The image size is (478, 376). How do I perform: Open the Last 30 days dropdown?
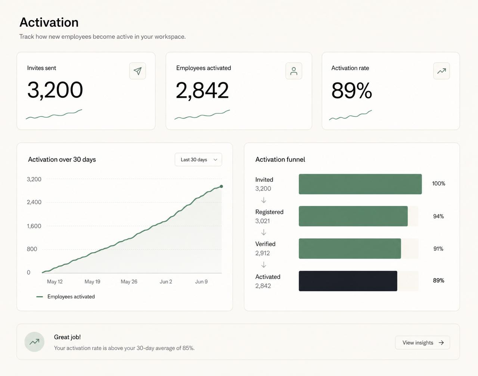198,160
